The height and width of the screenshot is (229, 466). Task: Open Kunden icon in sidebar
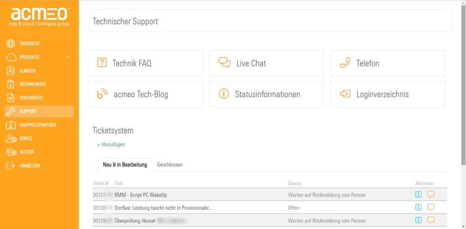pos(10,71)
